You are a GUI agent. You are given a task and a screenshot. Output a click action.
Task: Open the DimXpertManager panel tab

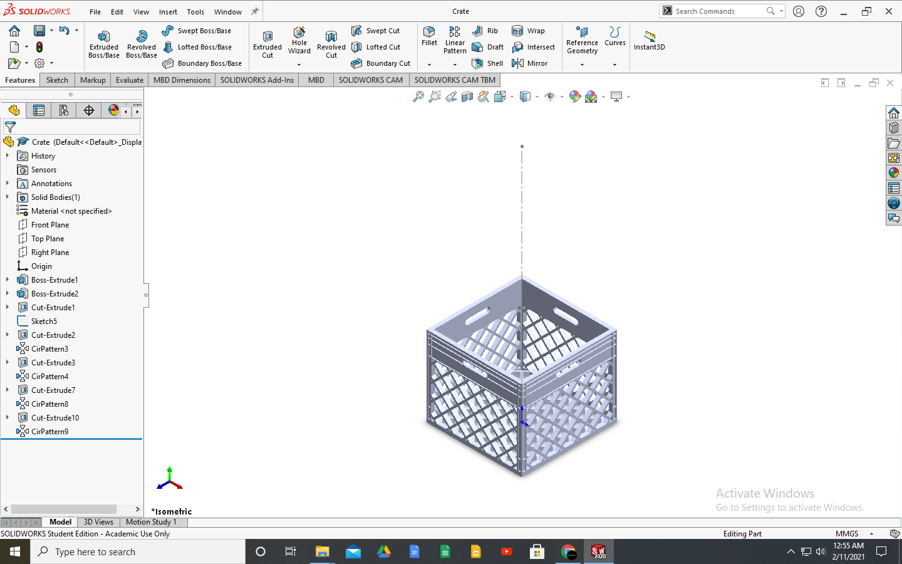click(x=89, y=110)
